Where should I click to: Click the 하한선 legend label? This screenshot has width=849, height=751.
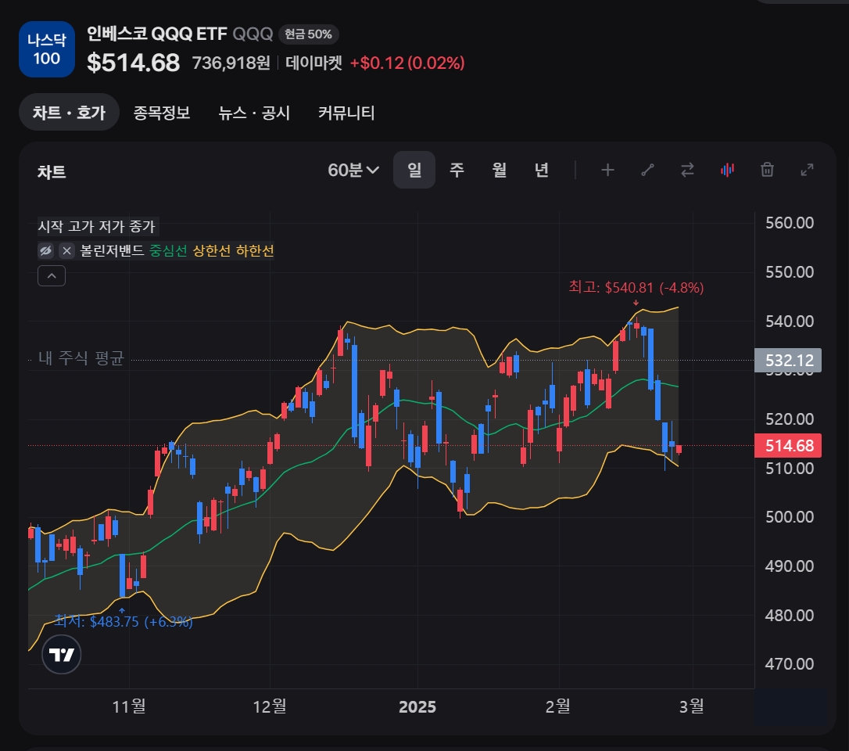[255, 250]
